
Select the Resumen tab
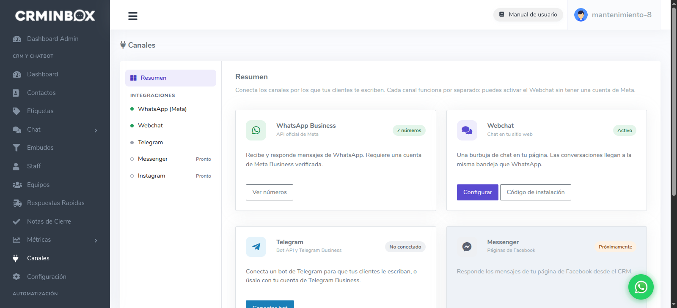pyautogui.click(x=171, y=78)
